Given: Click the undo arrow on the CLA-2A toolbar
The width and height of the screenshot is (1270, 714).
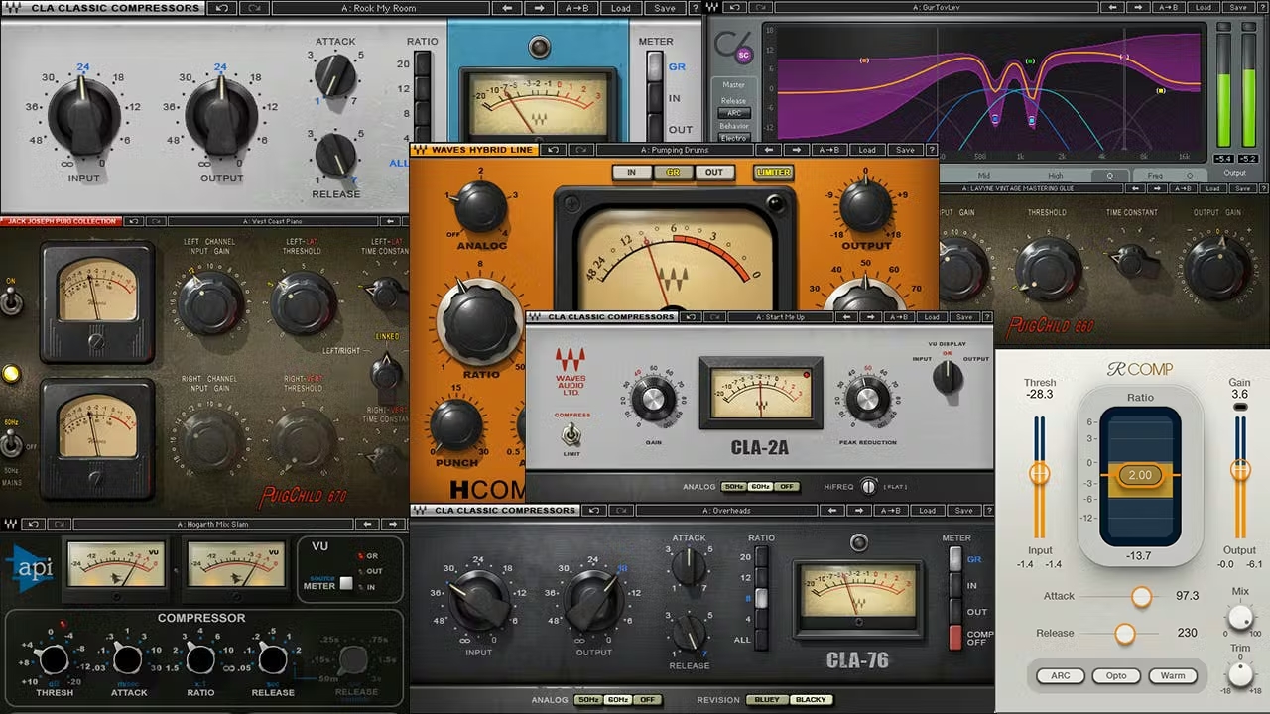Looking at the screenshot, I should tap(689, 316).
